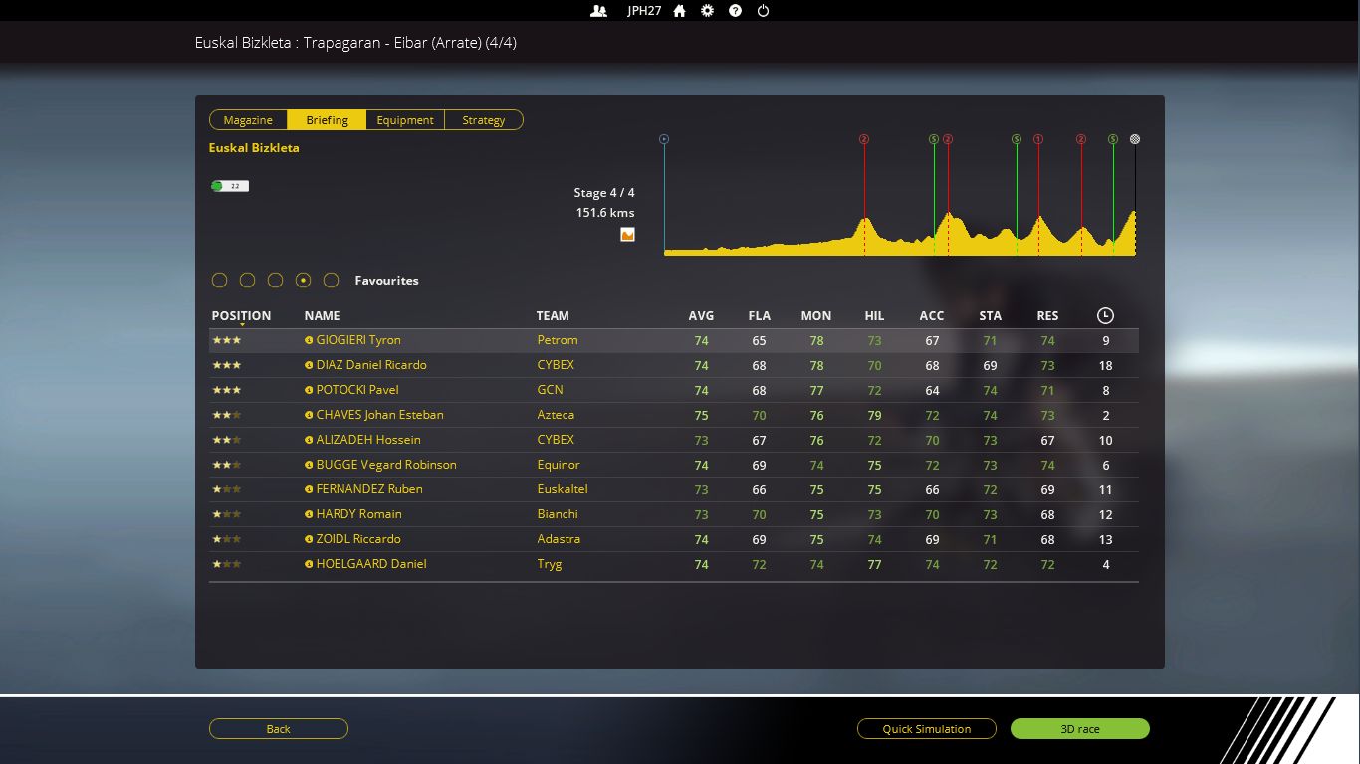Viewport: 1360px width, 764px height.
Task: Click the power quit icon
Action: click(763, 11)
